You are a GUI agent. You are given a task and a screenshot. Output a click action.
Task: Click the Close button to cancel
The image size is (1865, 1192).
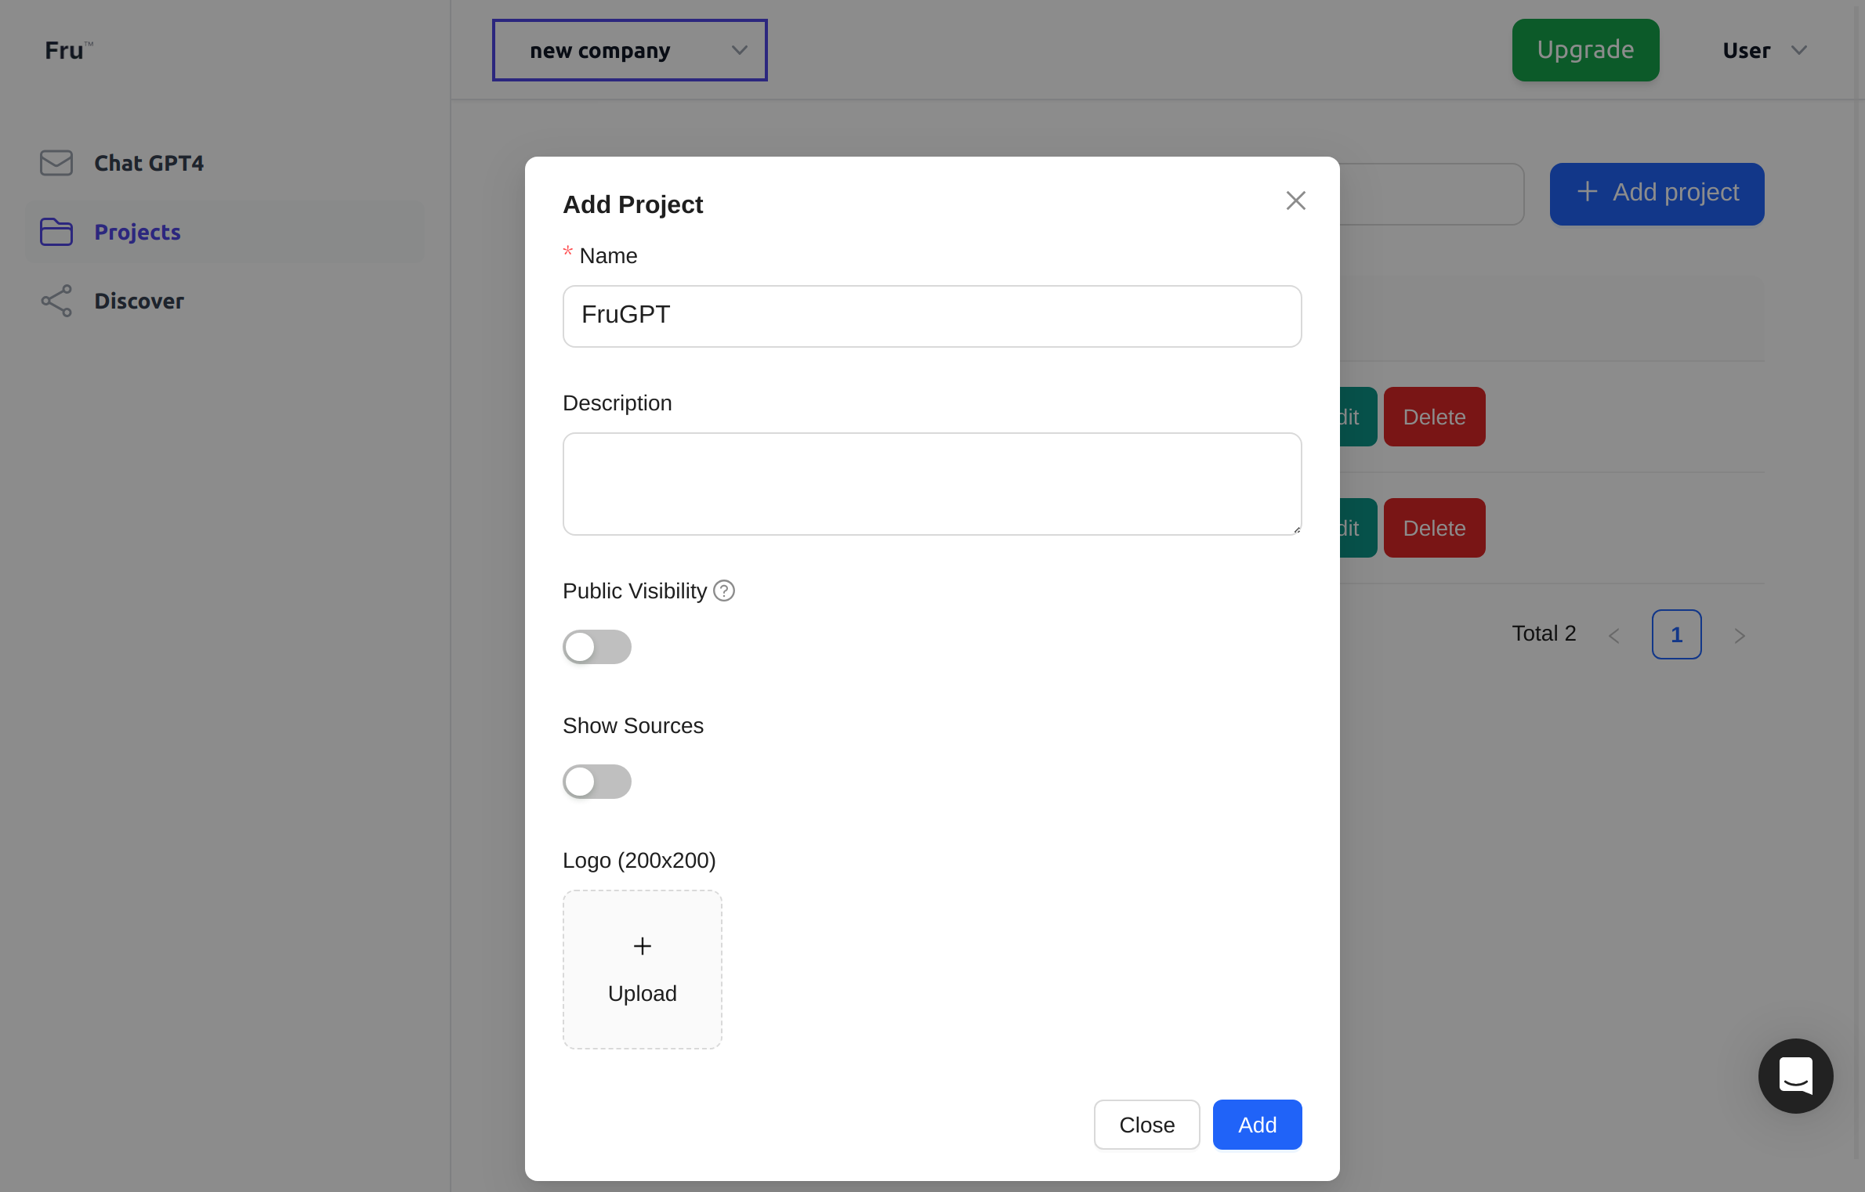point(1147,1124)
